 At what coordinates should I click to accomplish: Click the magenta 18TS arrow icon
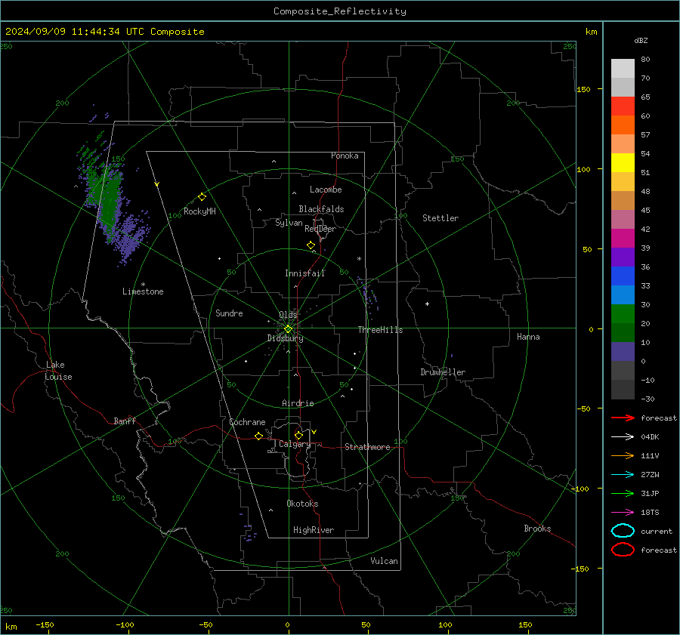623,513
